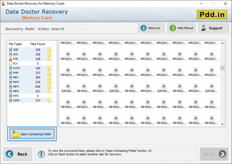Select the WMV file type icon

(11, 100)
